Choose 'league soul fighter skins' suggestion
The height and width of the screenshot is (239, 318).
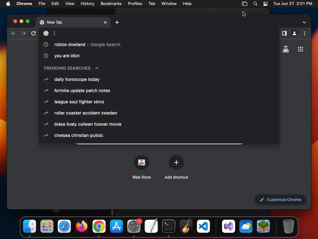[x=159, y=102]
